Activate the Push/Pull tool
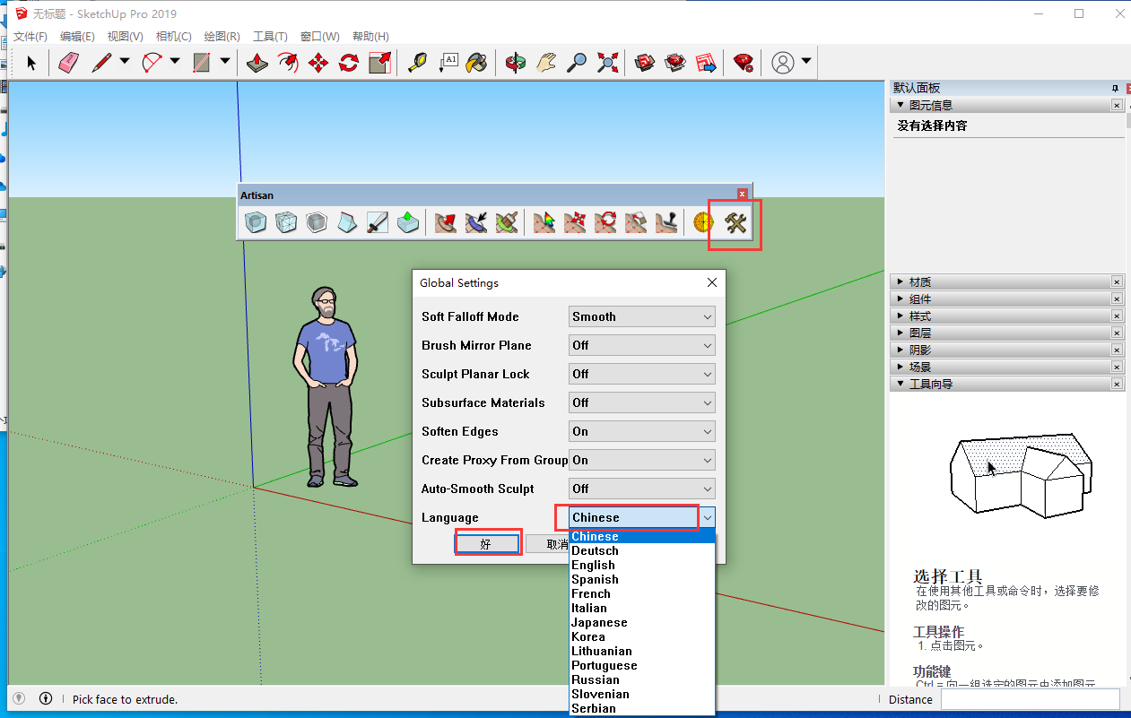The height and width of the screenshot is (718, 1131). pos(257,62)
